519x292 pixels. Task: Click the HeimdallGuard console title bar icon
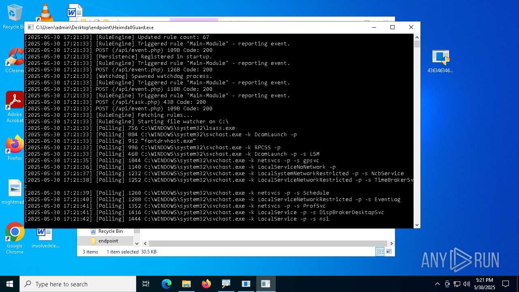[x=30, y=27]
